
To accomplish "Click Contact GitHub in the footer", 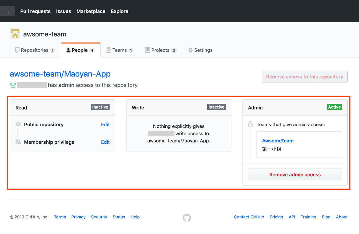I will pyautogui.click(x=249, y=217).
